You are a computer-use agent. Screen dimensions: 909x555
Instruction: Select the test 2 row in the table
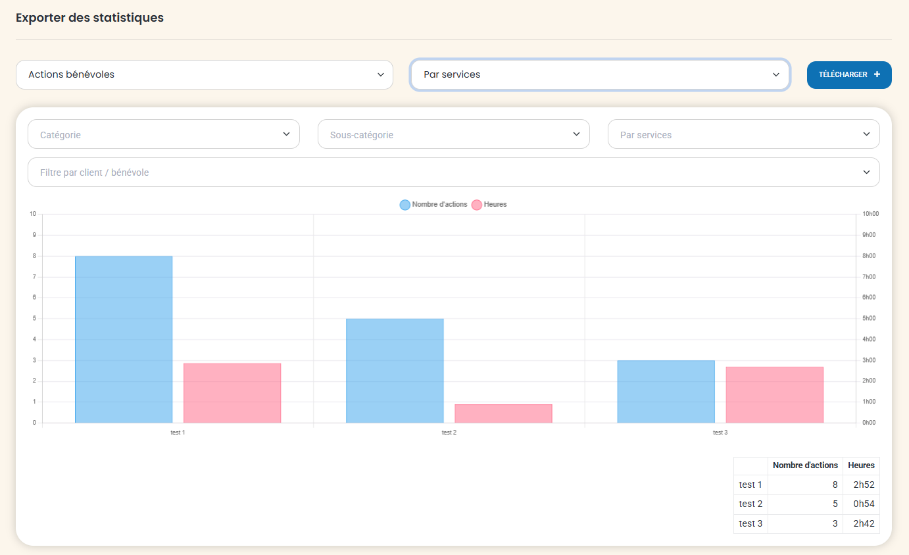(x=750, y=504)
